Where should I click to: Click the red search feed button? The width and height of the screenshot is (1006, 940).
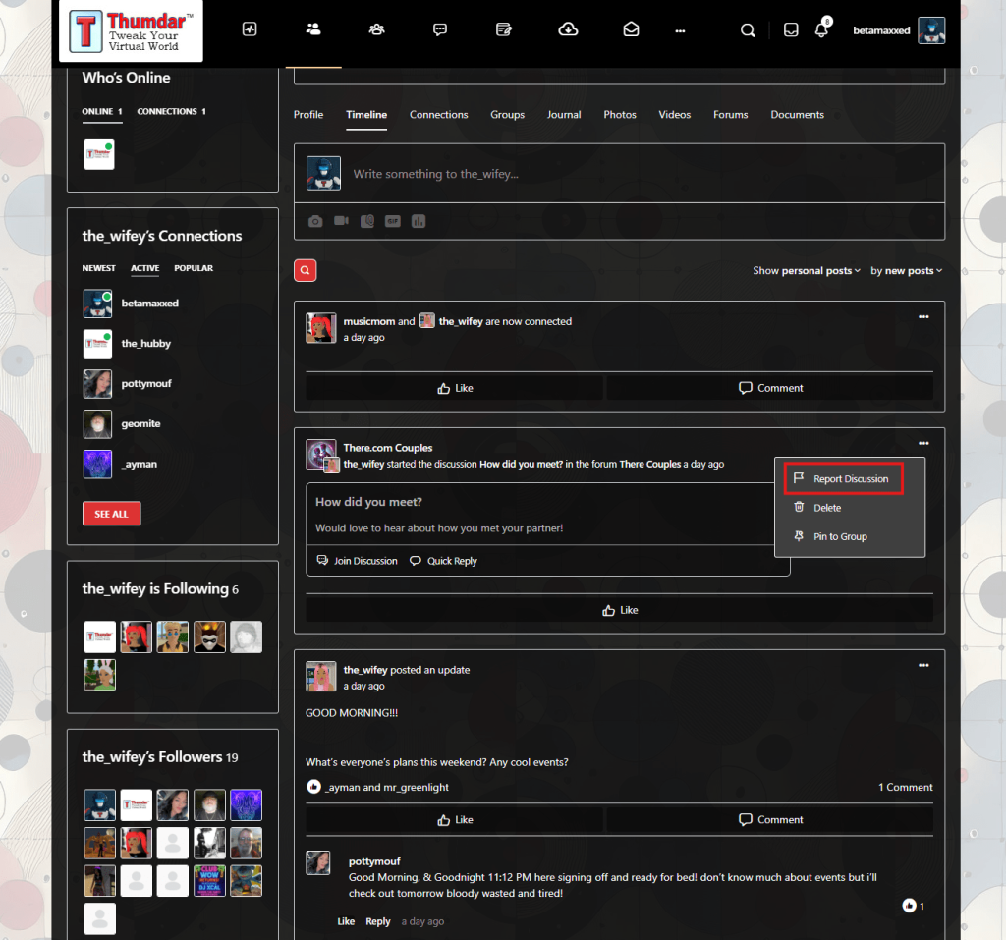(x=305, y=270)
